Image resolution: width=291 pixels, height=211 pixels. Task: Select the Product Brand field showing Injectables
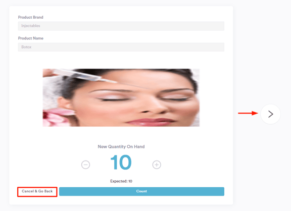coord(121,26)
